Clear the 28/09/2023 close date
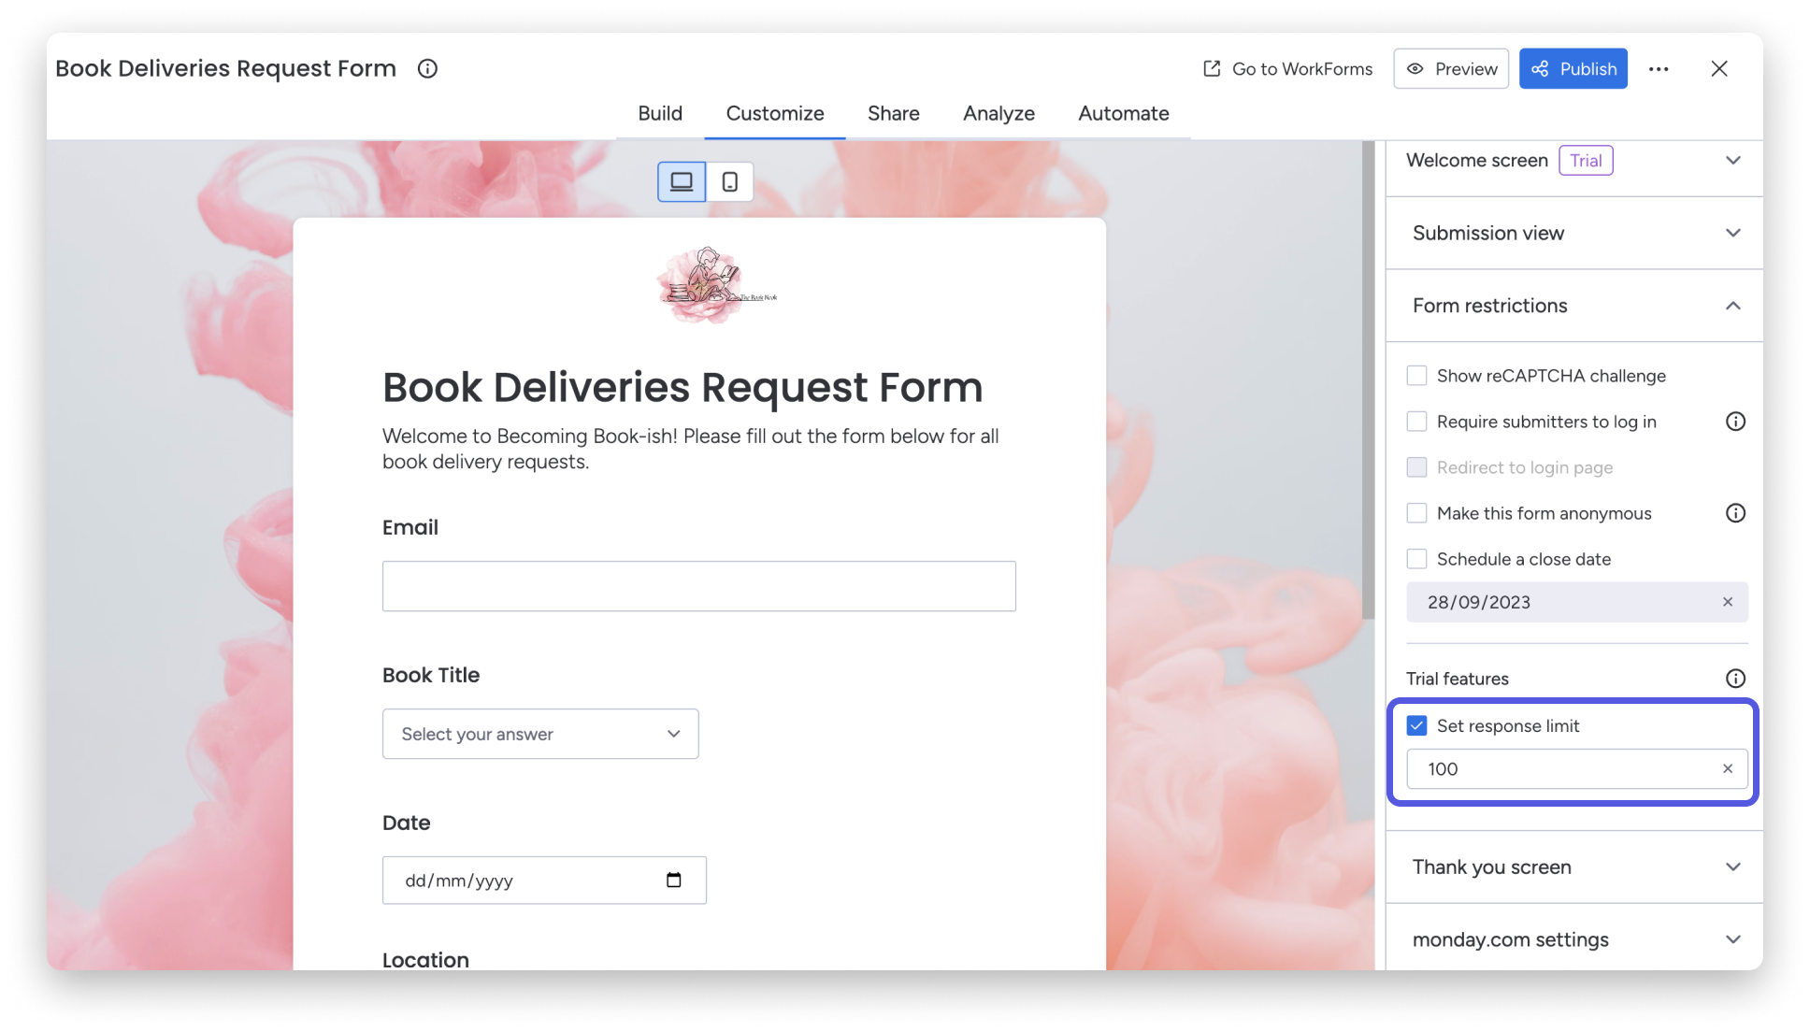The height and width of the screenshot is (1031, 1810). pos(1727,602)
